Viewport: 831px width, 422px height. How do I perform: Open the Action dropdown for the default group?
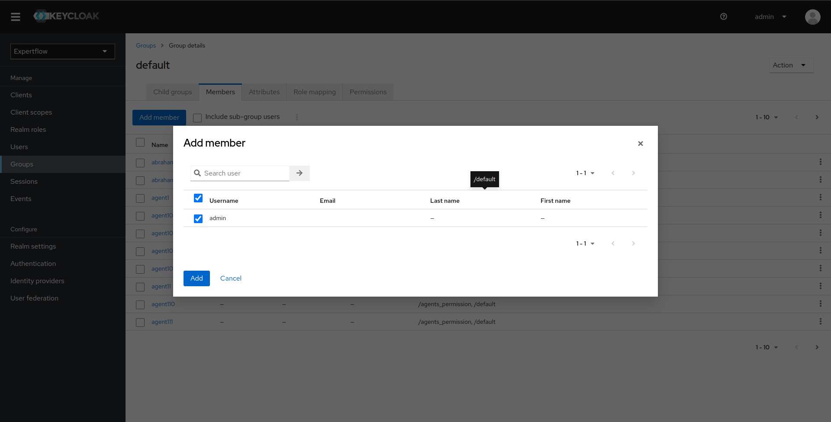(x=790, y=65)
